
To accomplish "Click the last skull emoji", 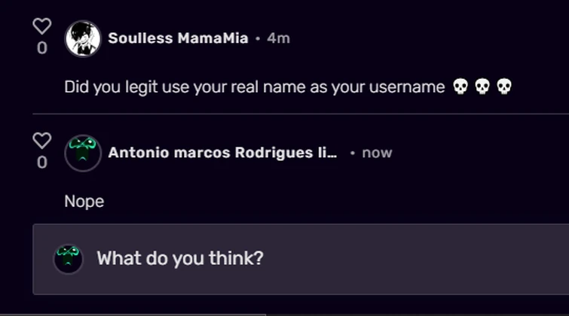I will pos(504,87).
